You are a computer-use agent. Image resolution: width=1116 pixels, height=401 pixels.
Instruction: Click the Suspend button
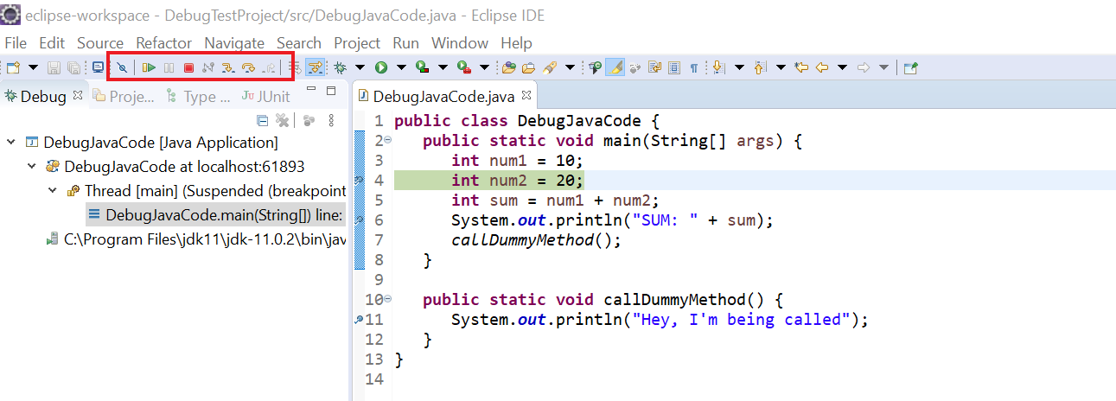(x=169, y=67)
